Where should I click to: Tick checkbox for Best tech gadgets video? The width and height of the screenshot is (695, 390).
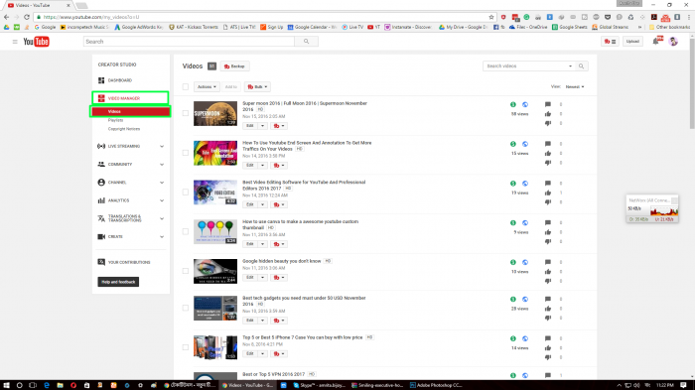pyautogui.click(x=186, y=308)
